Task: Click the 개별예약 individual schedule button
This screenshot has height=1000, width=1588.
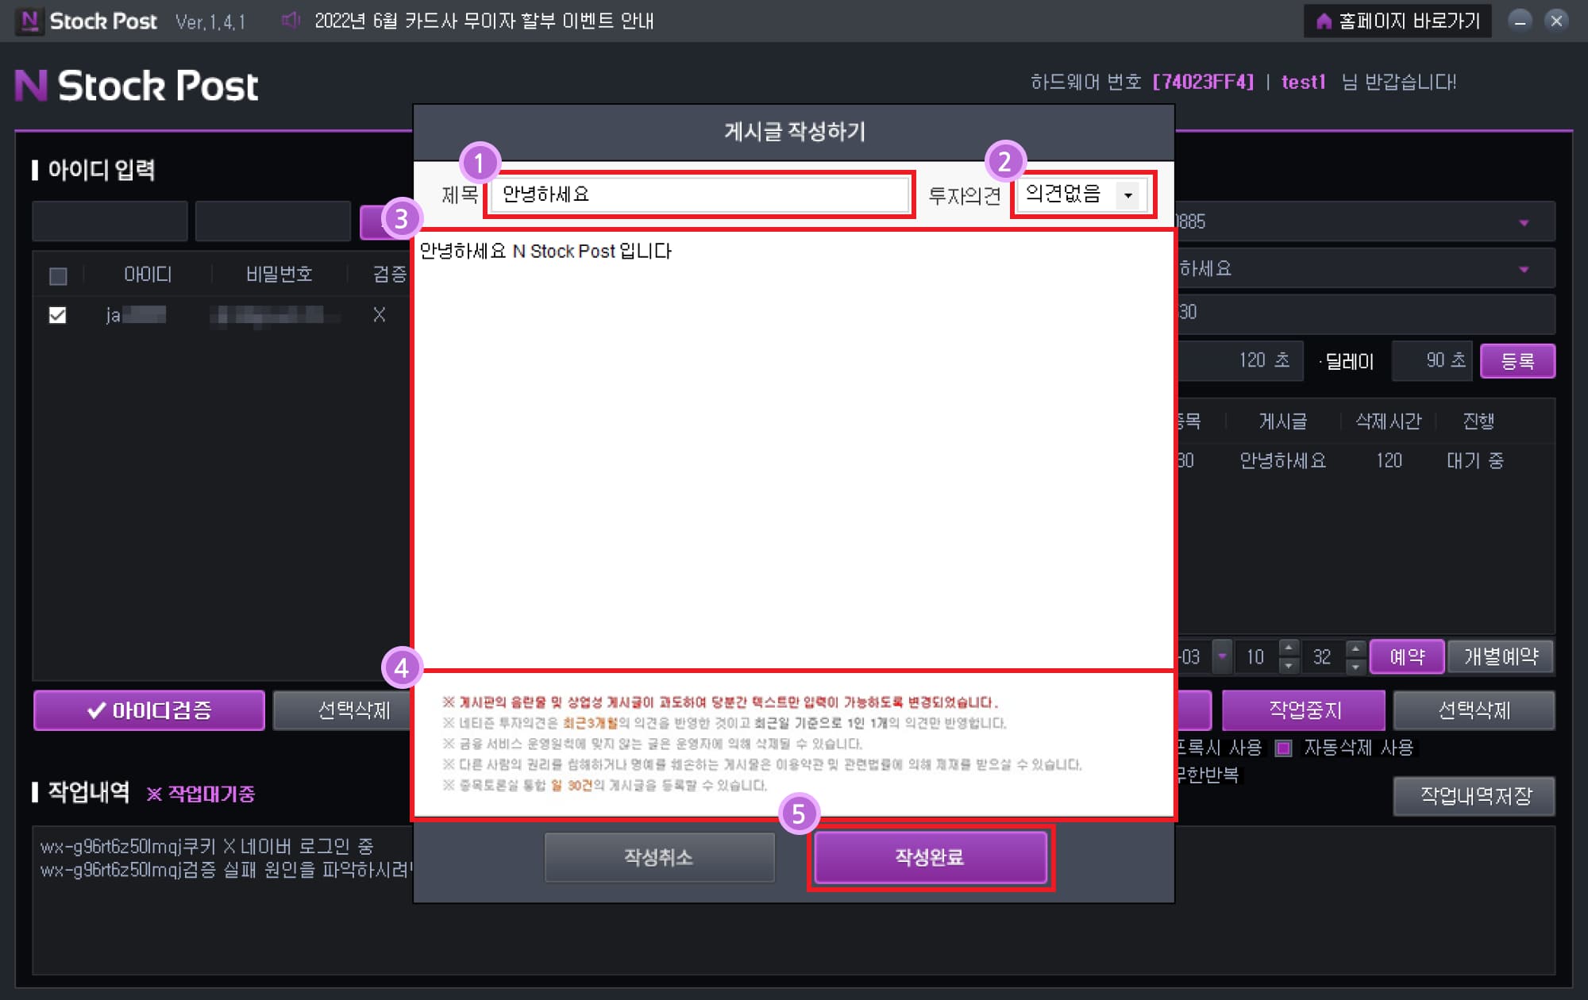Action: 1501,657
